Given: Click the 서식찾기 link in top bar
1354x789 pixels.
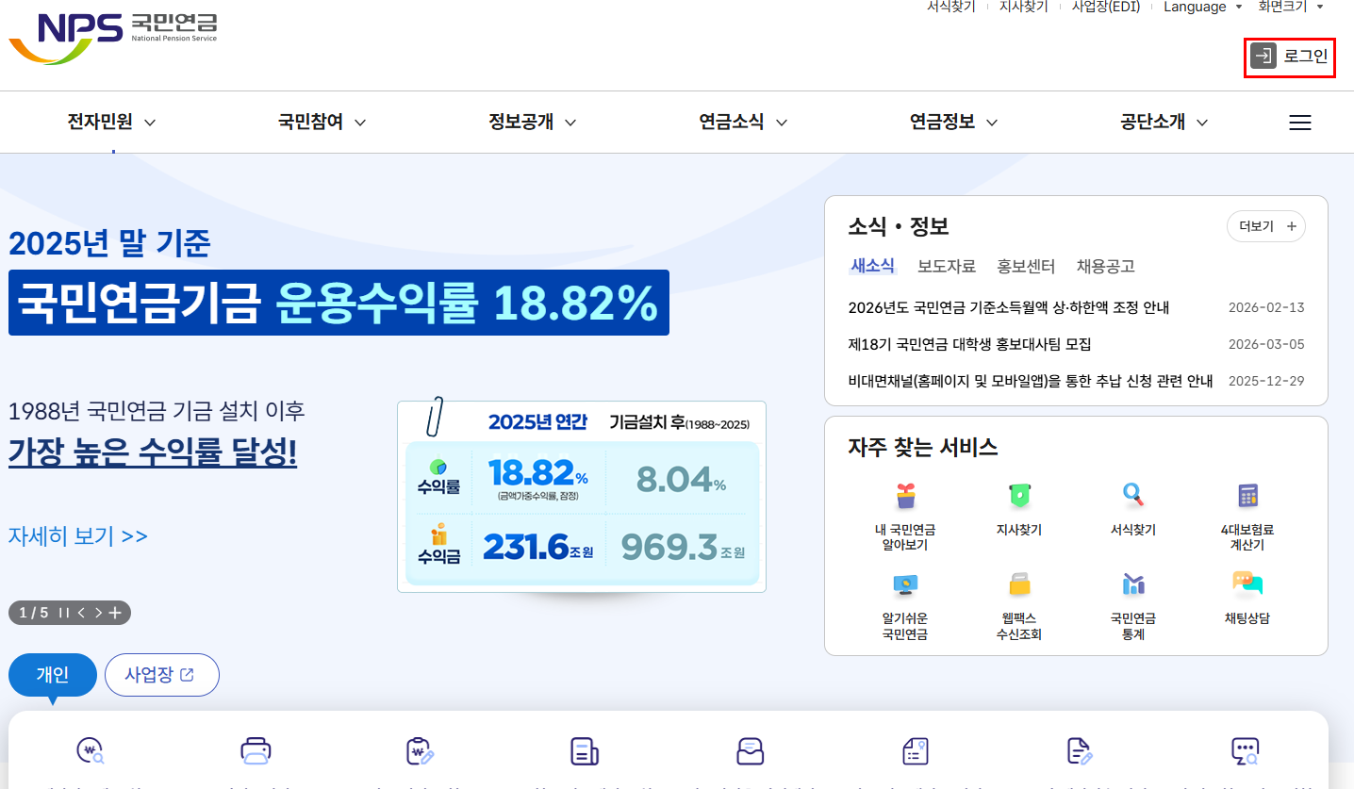Looking at the screenshot, I should [x=951, y=7].
